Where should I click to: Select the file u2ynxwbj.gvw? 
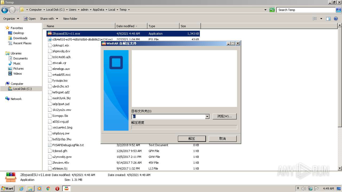tap(62, 157)
